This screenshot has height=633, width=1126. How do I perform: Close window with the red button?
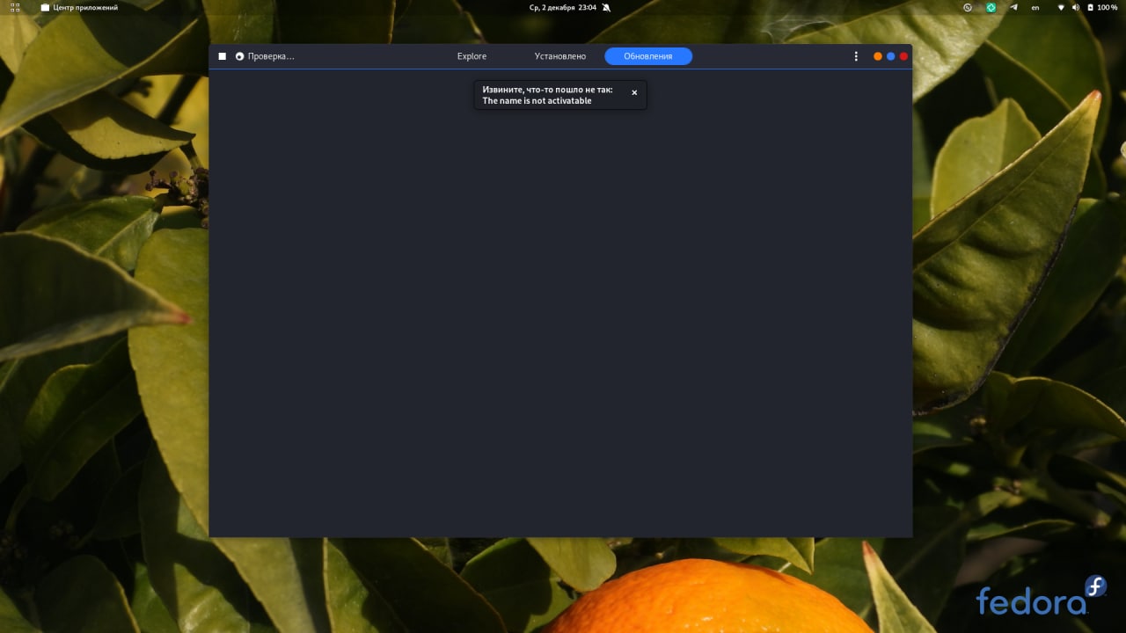[x=903, y=56]
